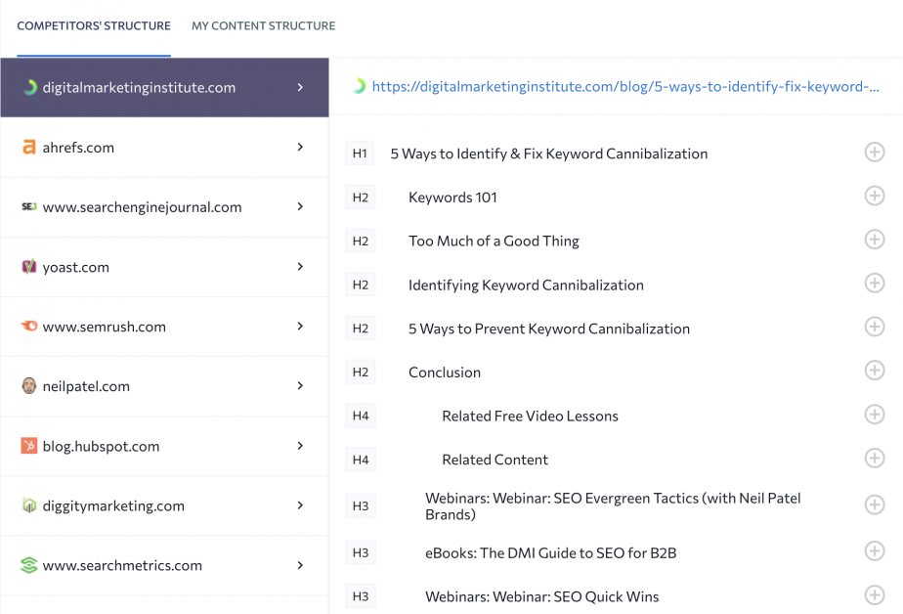Switch to the MY CONTENT STRUCTURE tab
The width and height of the screenshot is (903, 614).
[x=263, y=26]
